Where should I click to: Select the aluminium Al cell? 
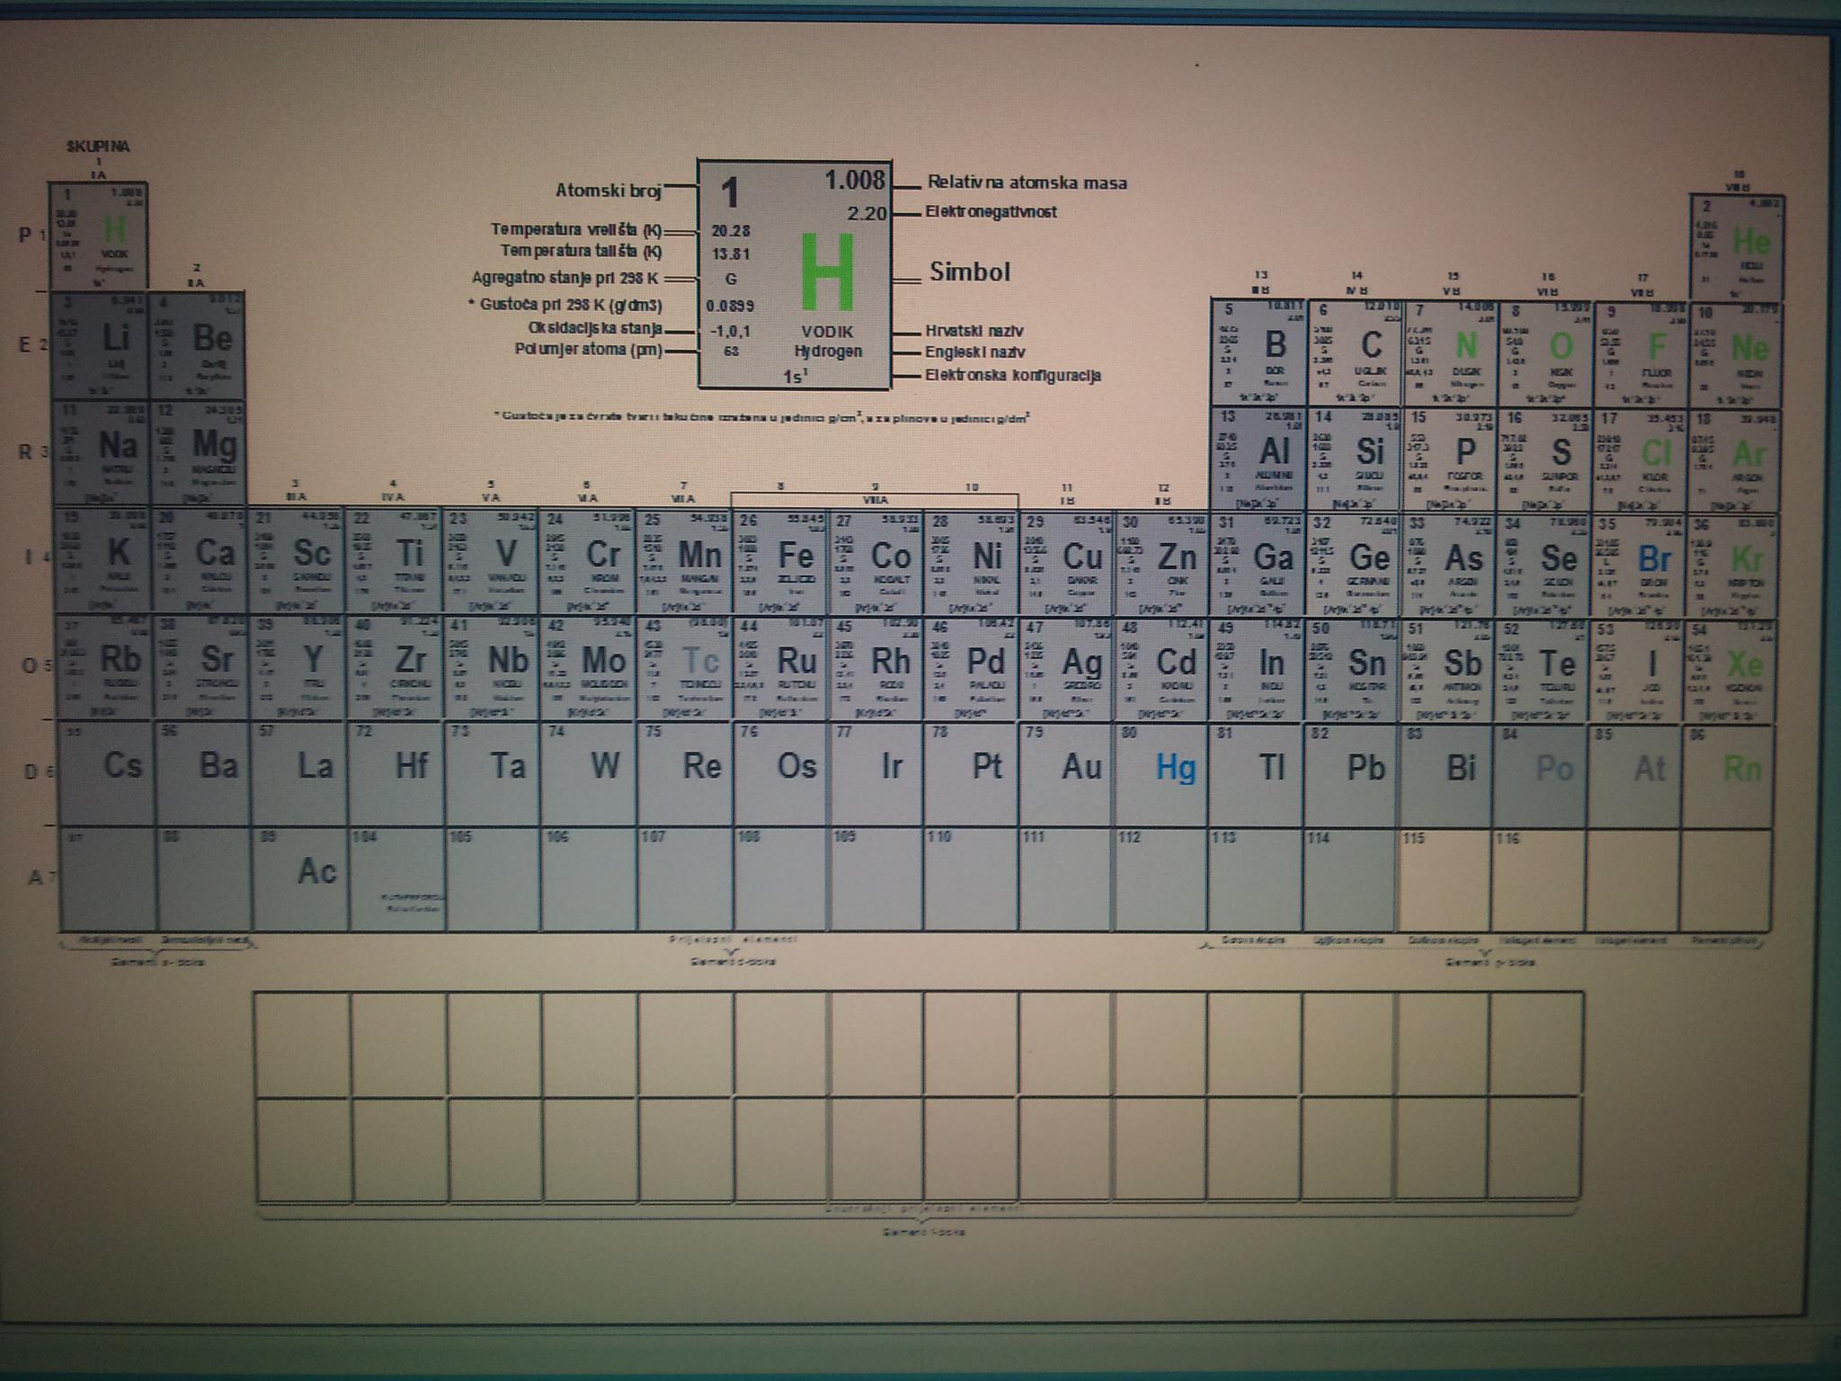[x=1258, y=459]
